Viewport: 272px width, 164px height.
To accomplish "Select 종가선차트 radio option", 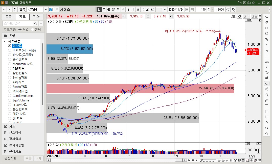I will click(x=10, y=59).
